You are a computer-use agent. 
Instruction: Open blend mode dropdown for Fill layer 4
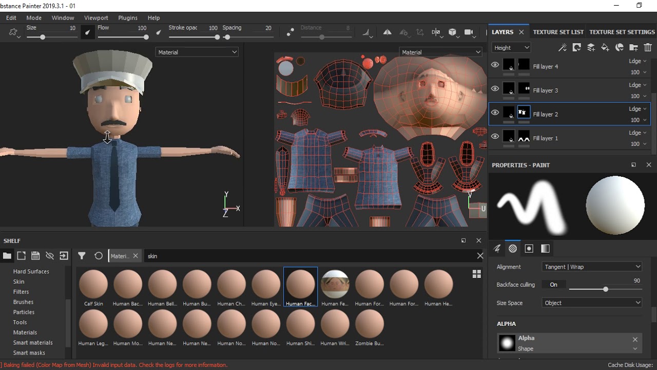coord(638,61)
